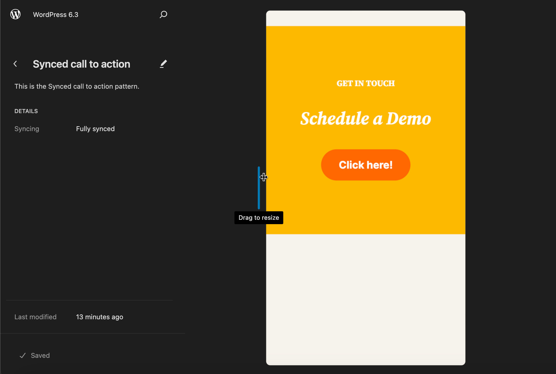Enable syncing for this pattern

pyautogui.click(x=95, y=128)
